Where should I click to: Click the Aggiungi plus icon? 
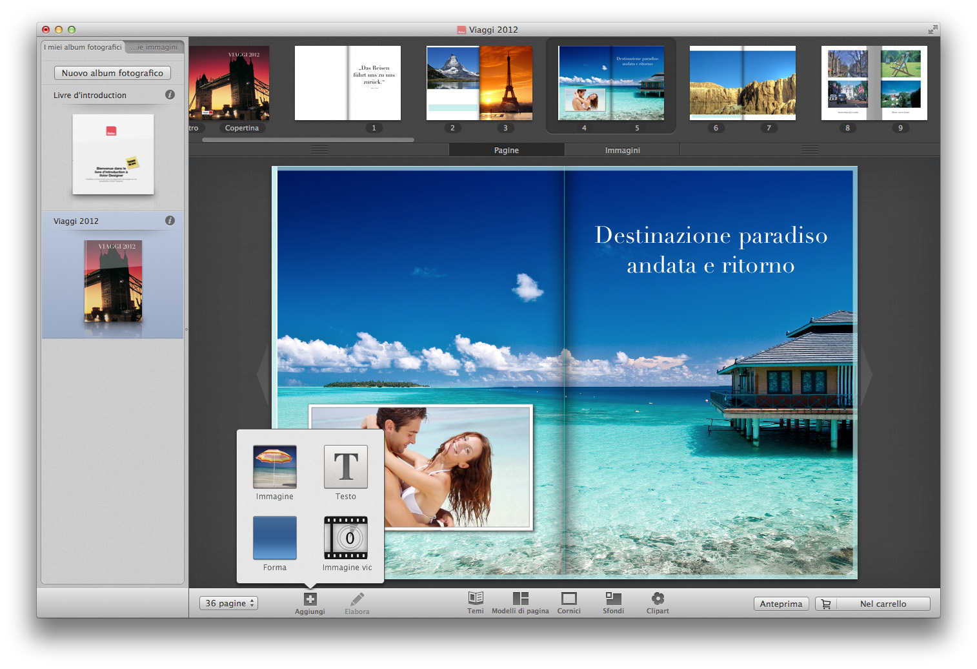[310, 599]
